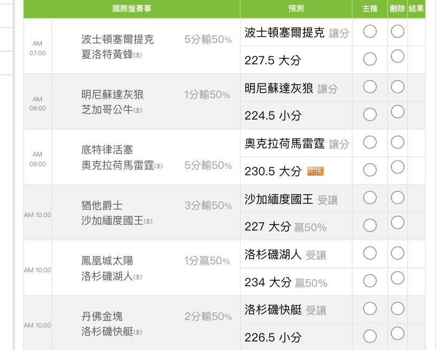Select 主推 radio for 沙加緬度國王 受讓
The image size is (439, 350).
pyautogui.click(x=369, y=198)
